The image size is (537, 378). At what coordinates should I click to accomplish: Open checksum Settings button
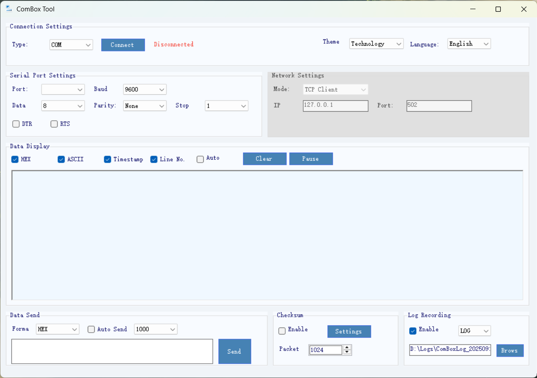click(349, 332)
